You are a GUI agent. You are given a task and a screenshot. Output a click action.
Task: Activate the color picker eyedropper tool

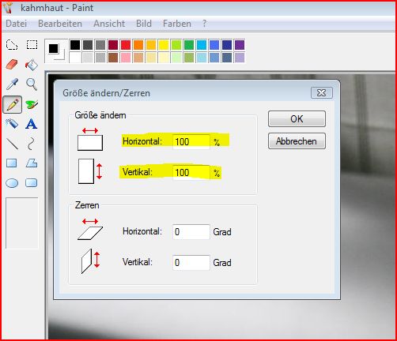tap(12, 84)
